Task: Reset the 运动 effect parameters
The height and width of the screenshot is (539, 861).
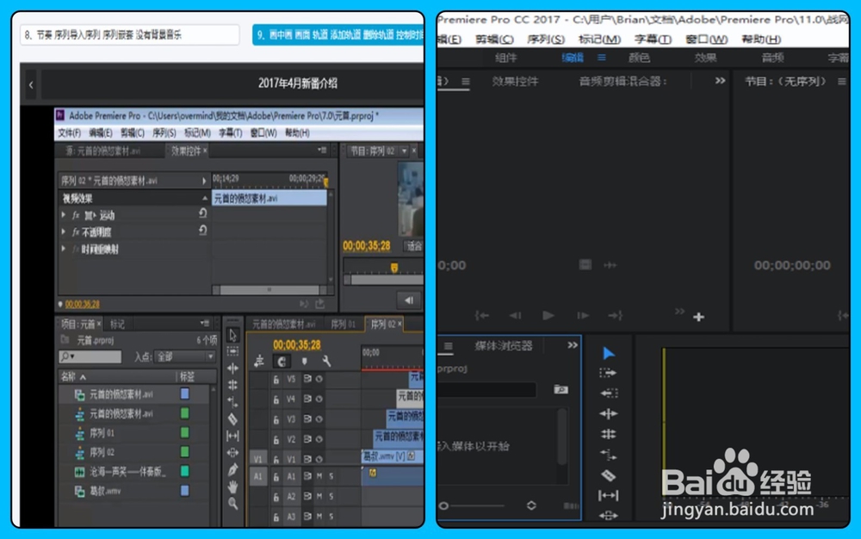Action: [202, 214]
